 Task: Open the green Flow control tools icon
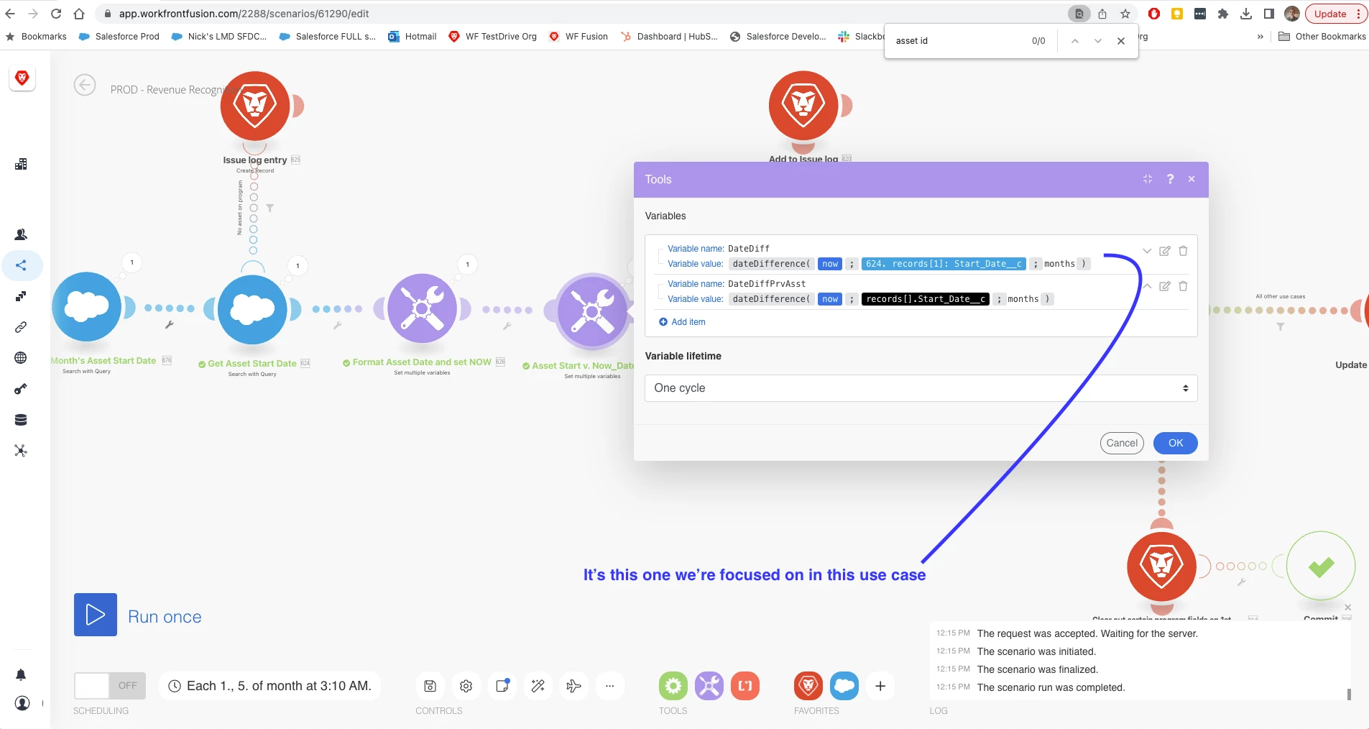673,686
